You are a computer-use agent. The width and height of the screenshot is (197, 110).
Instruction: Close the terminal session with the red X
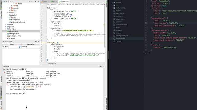4,72
